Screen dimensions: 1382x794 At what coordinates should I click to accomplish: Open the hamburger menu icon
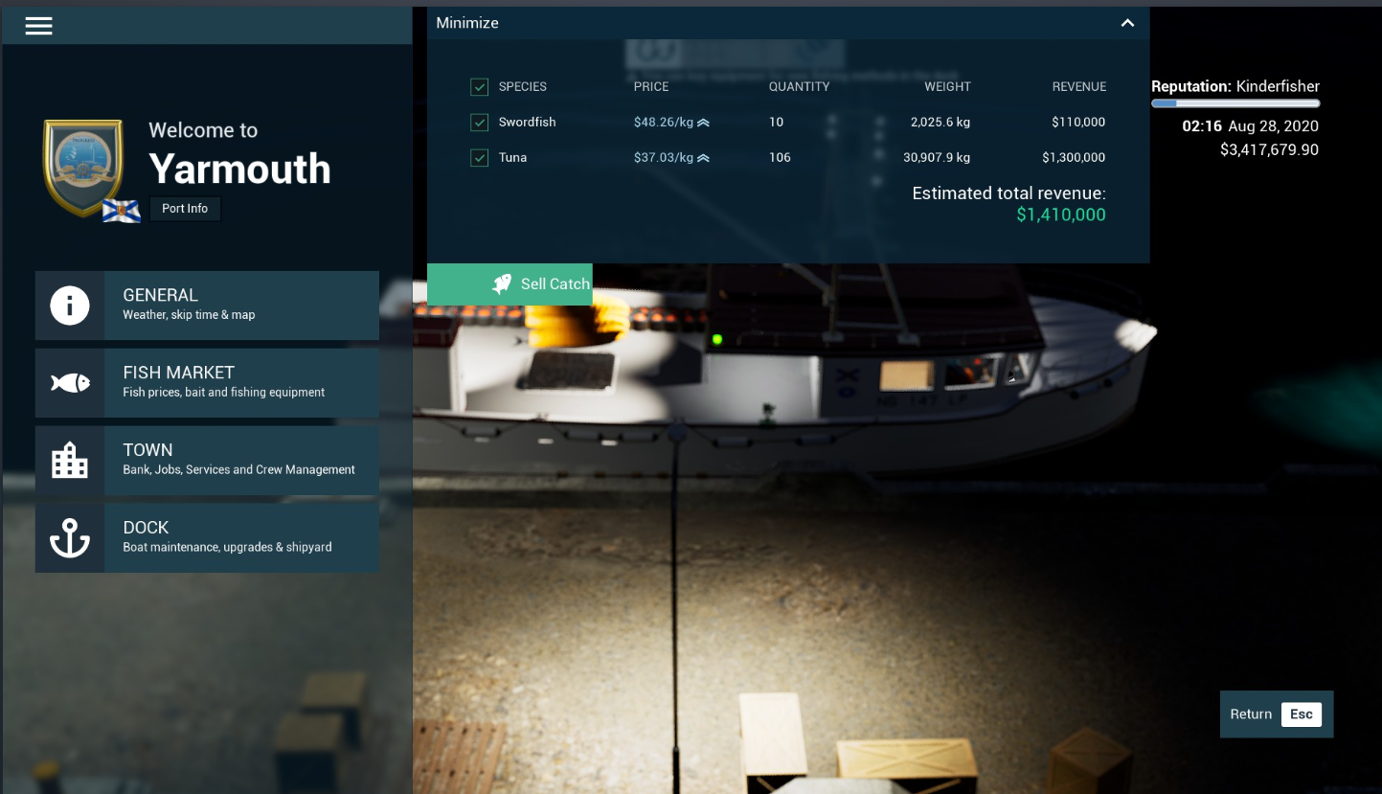pyautogui.click(x=38, y=26)
